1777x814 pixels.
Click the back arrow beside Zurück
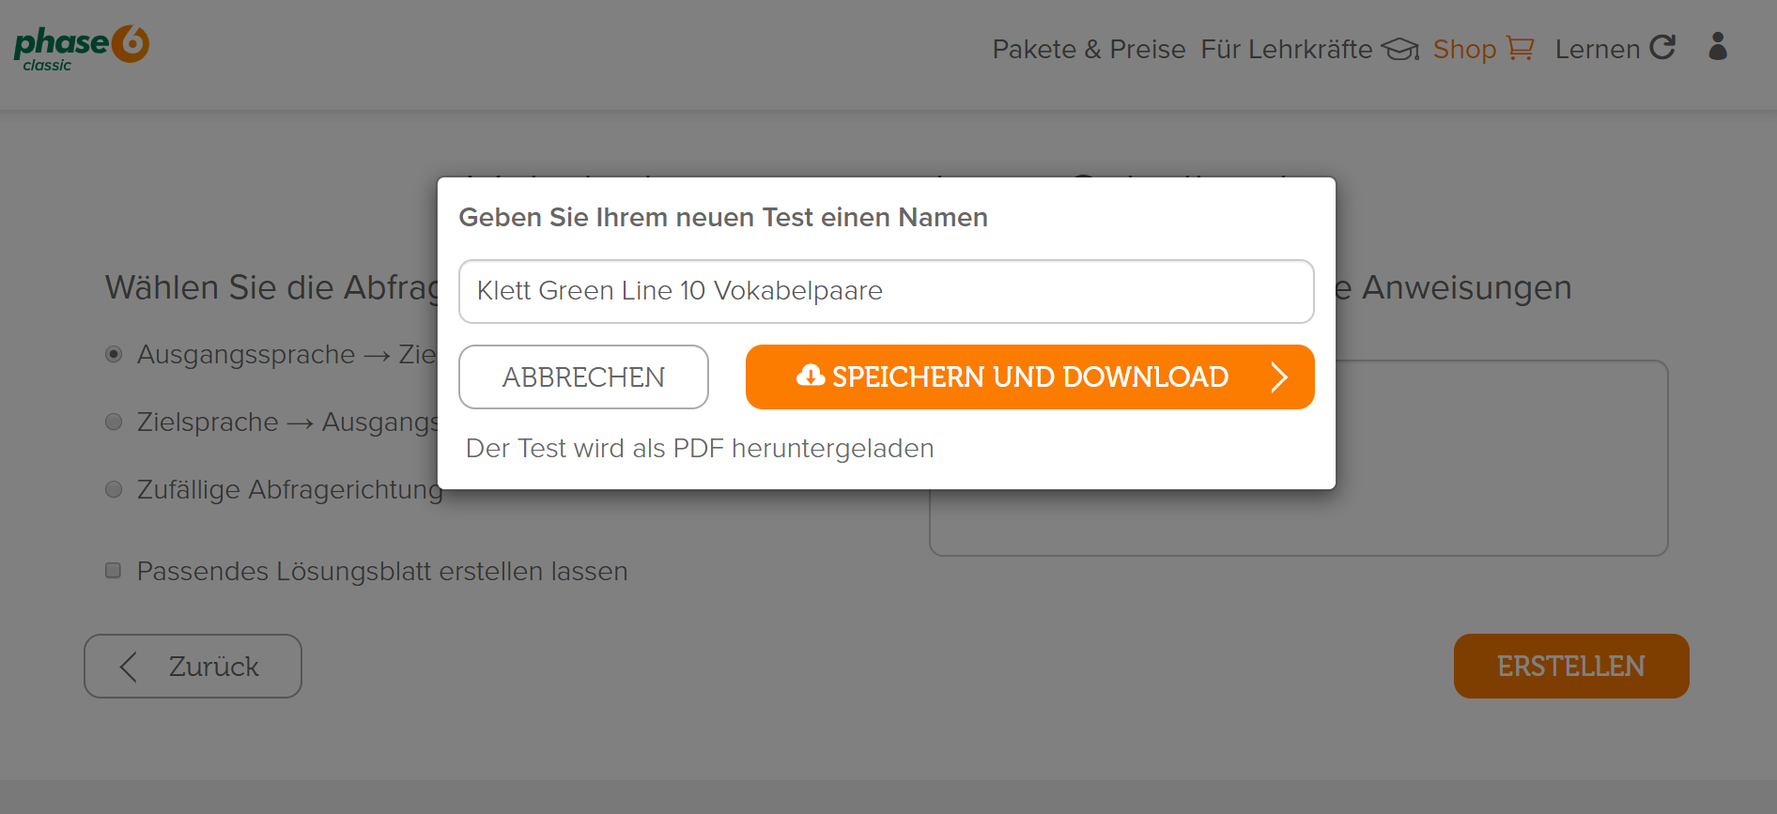coord(130,667)
